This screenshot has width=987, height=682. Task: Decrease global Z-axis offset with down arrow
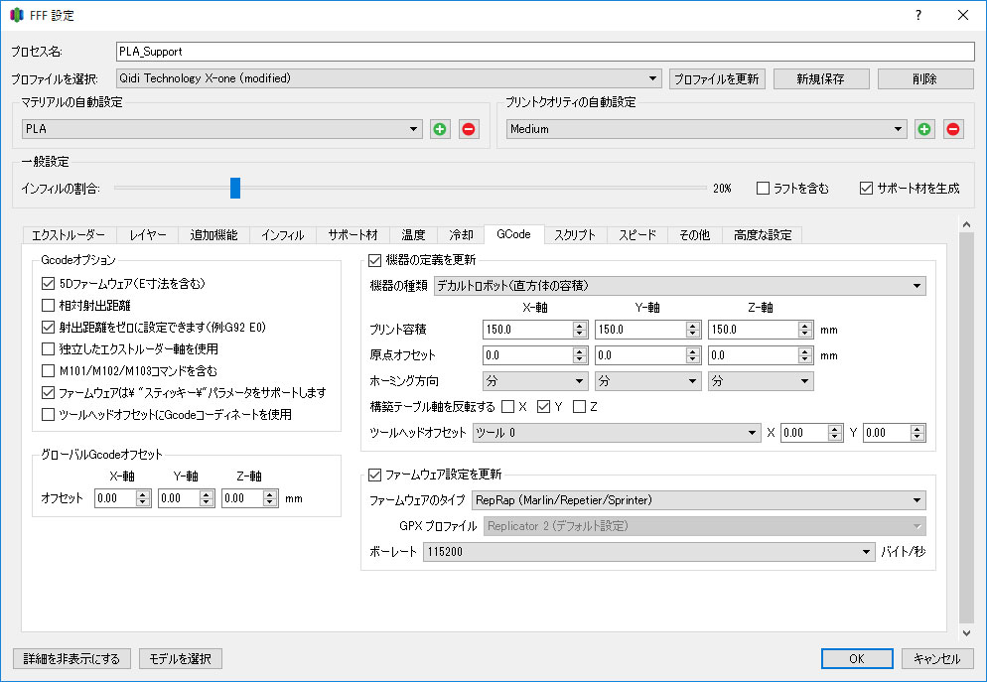[270, 503]
